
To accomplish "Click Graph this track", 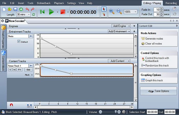I will (x=152, y=80).
